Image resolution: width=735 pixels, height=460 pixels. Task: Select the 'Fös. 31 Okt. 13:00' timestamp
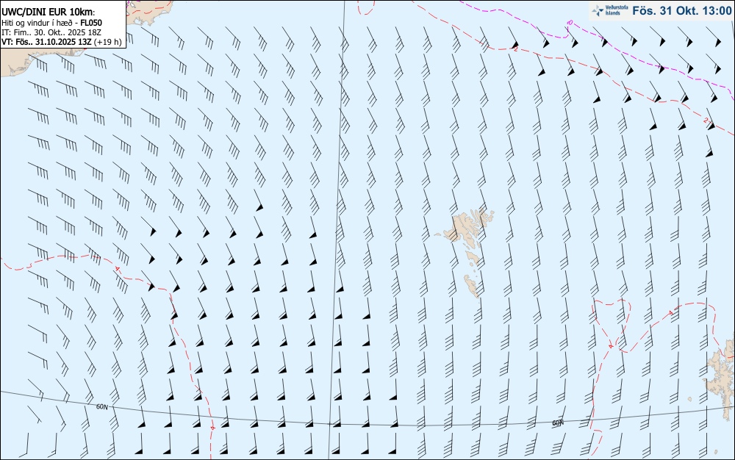click(681, 10)
